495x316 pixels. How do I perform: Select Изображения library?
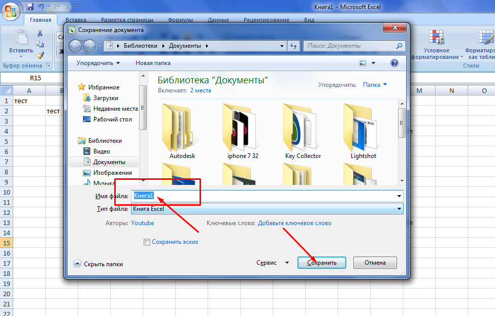click(x=108, y=173)
